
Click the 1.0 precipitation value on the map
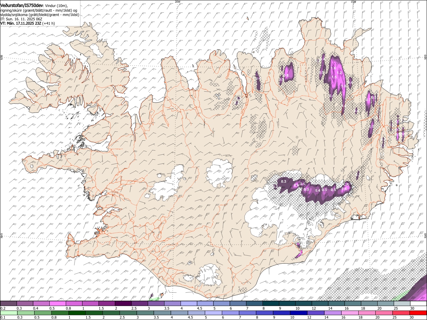(x=344, y=86)
